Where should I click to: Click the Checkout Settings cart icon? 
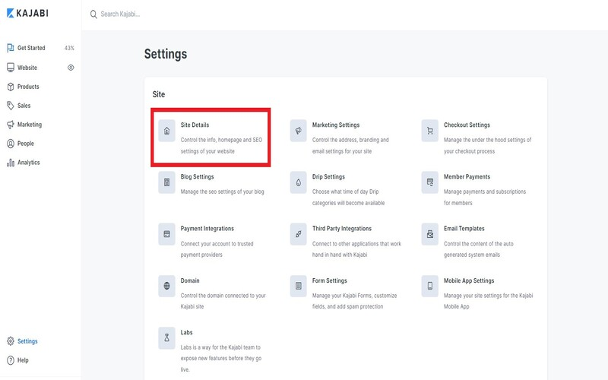[x=429, y=131]
